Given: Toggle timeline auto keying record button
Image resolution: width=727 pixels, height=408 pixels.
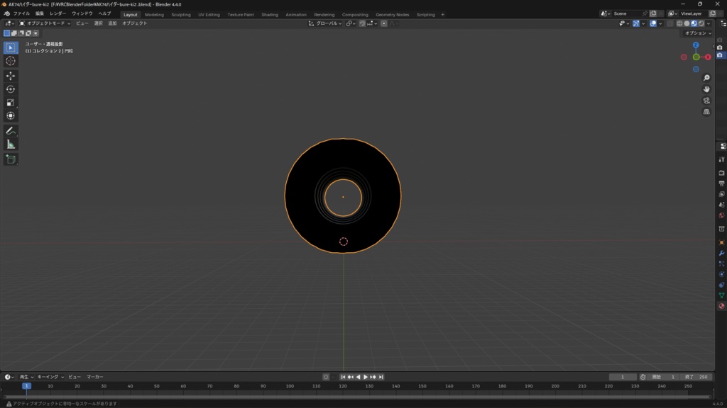Looking at the screenshot, I should pyautogui.click(x=326, y=377).
